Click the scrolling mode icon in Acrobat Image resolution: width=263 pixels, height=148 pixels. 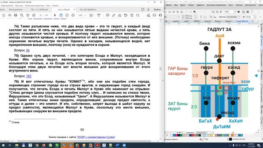(99, 15)
